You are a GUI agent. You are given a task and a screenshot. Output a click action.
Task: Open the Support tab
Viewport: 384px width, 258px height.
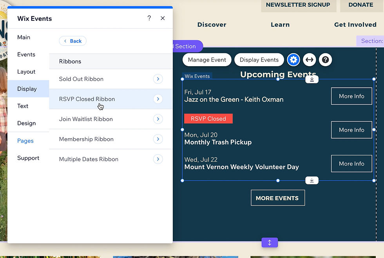[28, 158]
